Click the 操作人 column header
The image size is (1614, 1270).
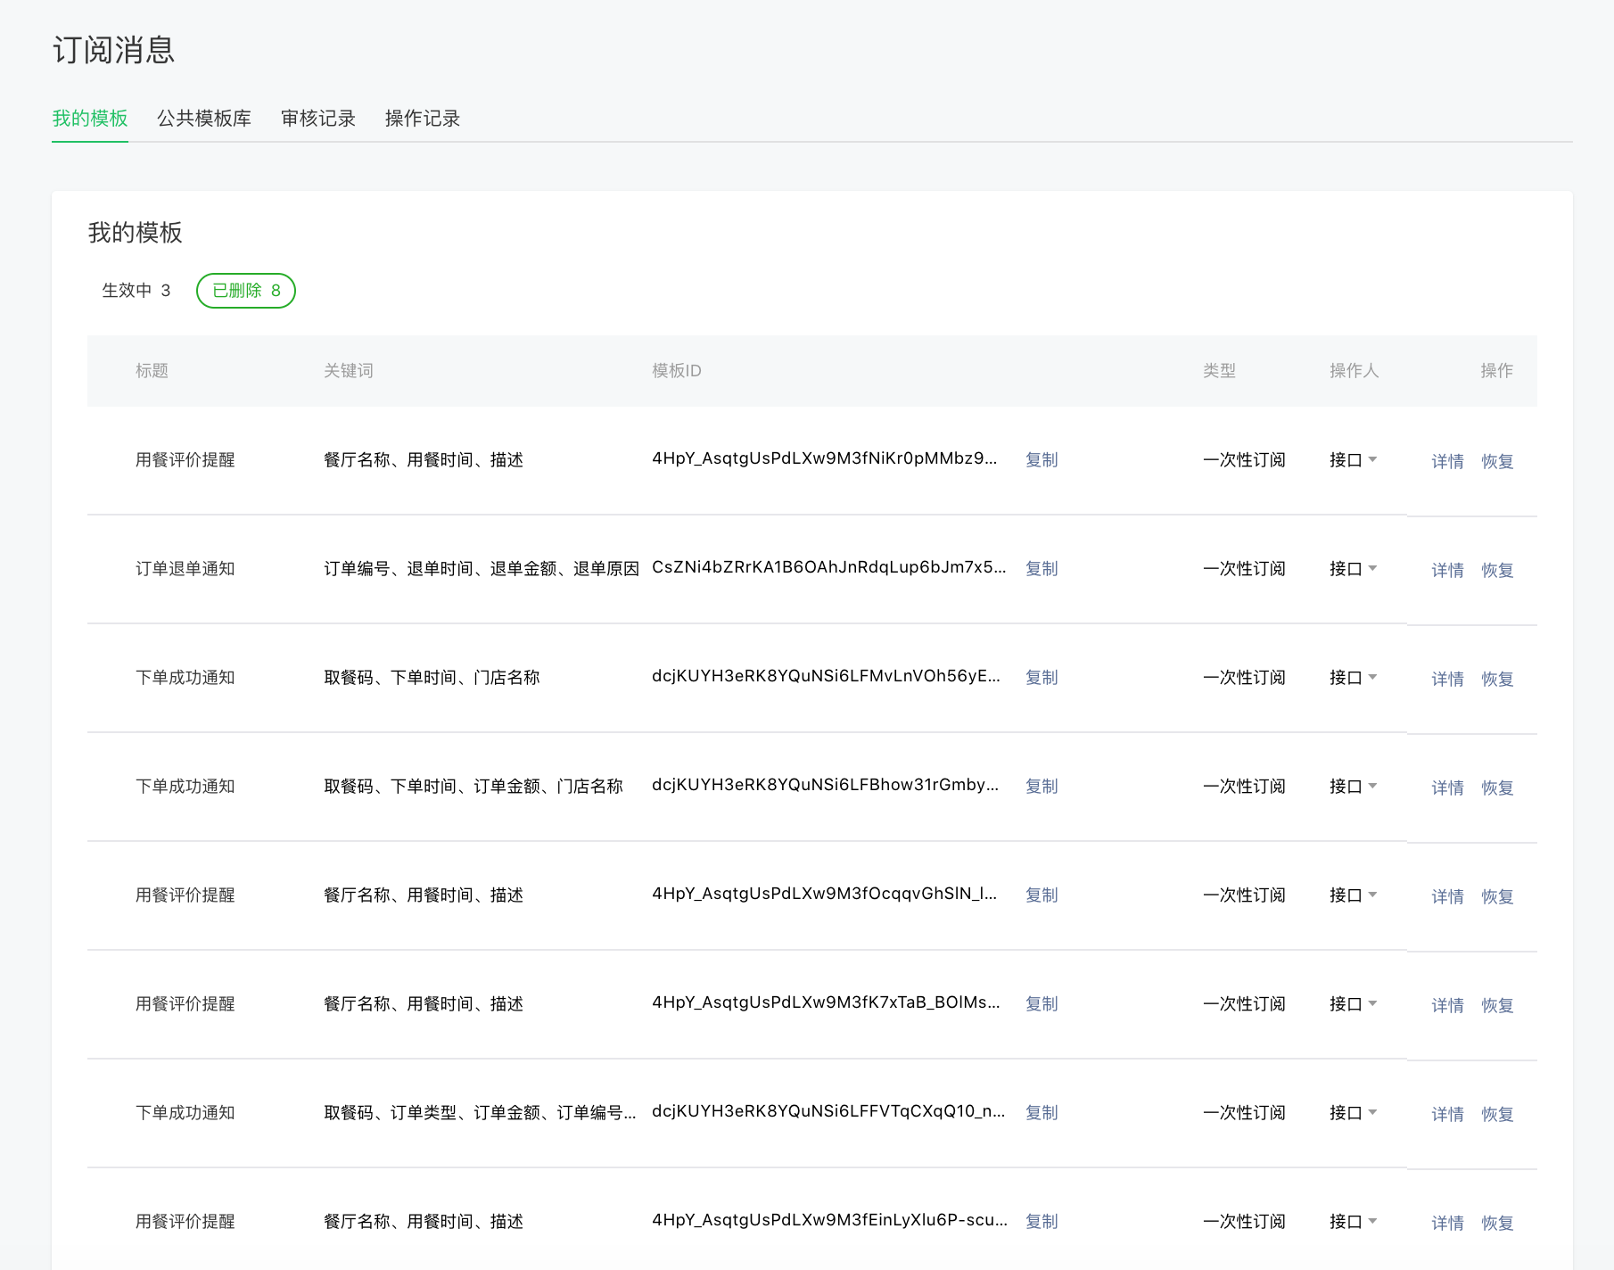(1355, 371)
